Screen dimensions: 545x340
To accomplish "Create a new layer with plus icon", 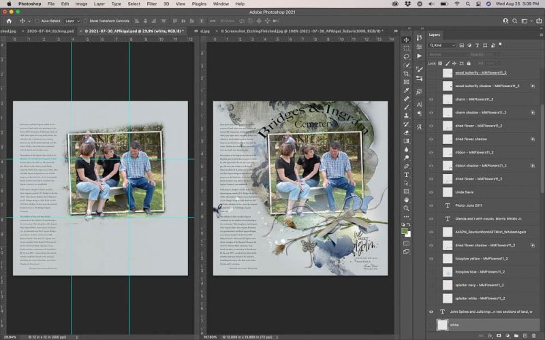I will (525, 335).
